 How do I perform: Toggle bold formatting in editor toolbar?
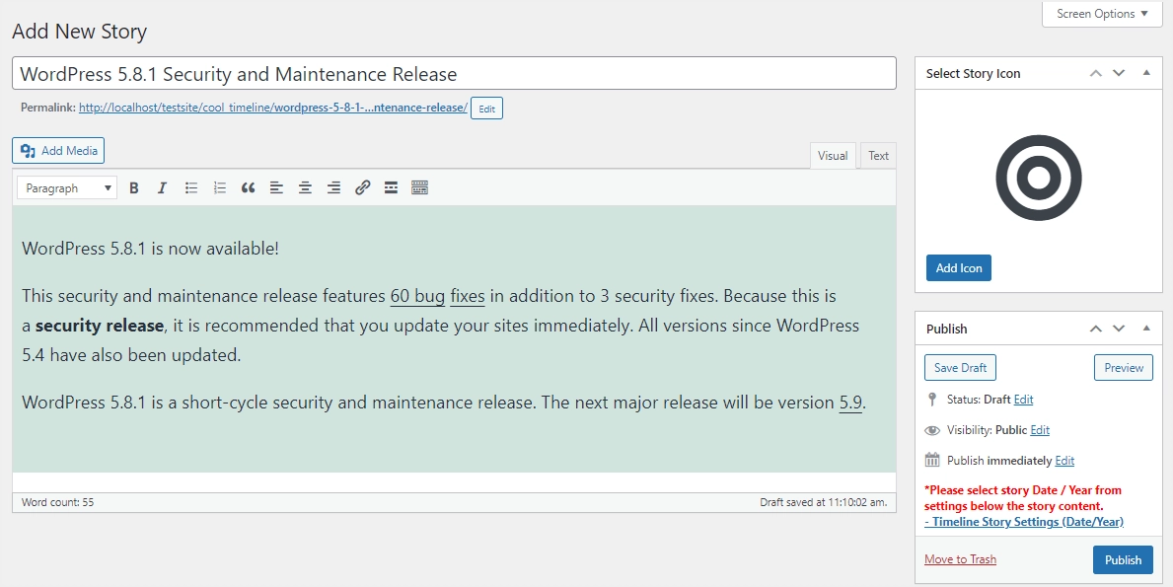point(134,187)
